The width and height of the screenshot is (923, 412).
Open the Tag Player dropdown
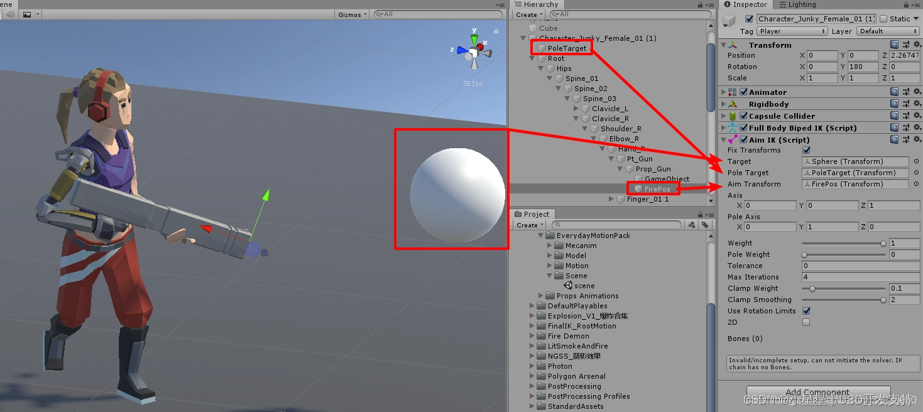pyautogui.click(x=792, y=31)
